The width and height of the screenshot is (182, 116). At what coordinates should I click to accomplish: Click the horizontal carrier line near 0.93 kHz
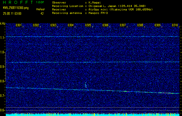pyautogui.click(x=93, y=62)
